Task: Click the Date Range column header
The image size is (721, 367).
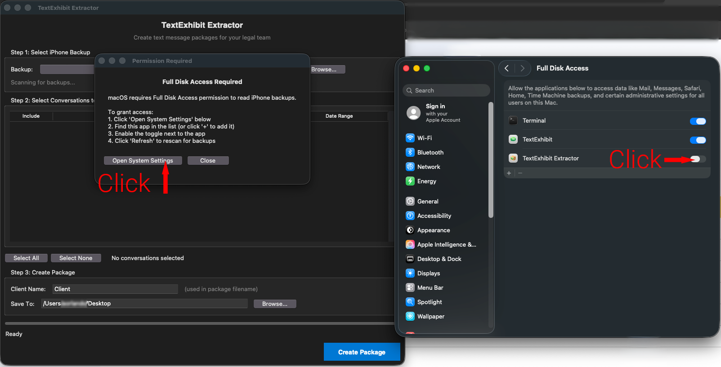Action: point(339,116)
